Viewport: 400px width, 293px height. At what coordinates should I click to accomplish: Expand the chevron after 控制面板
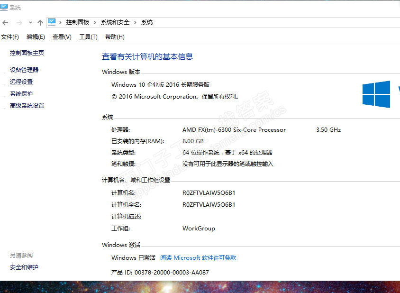tap(95, 22)
